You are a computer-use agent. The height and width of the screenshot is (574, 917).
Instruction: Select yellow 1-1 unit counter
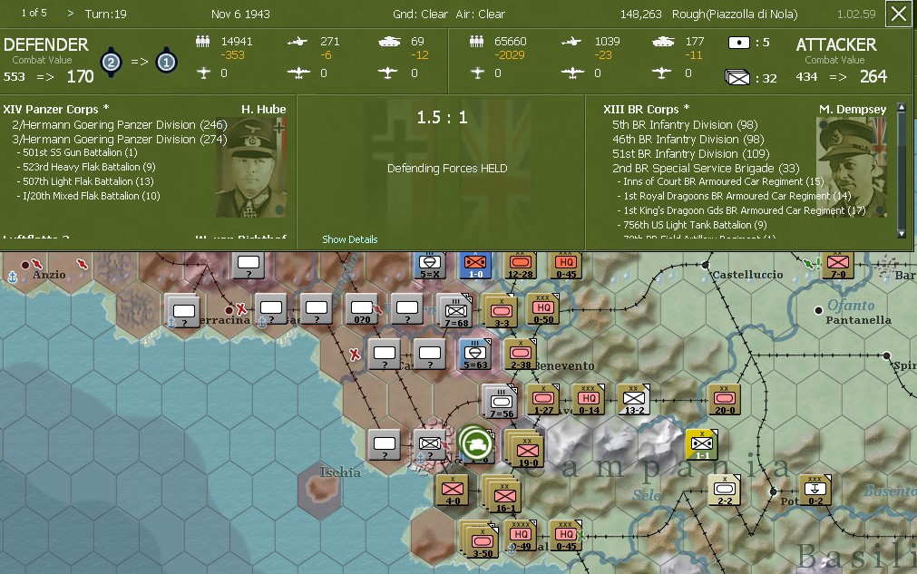click(702, 445)
